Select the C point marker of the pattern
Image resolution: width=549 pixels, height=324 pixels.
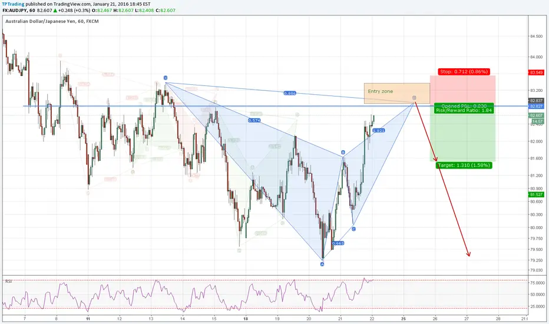point(353,229)
